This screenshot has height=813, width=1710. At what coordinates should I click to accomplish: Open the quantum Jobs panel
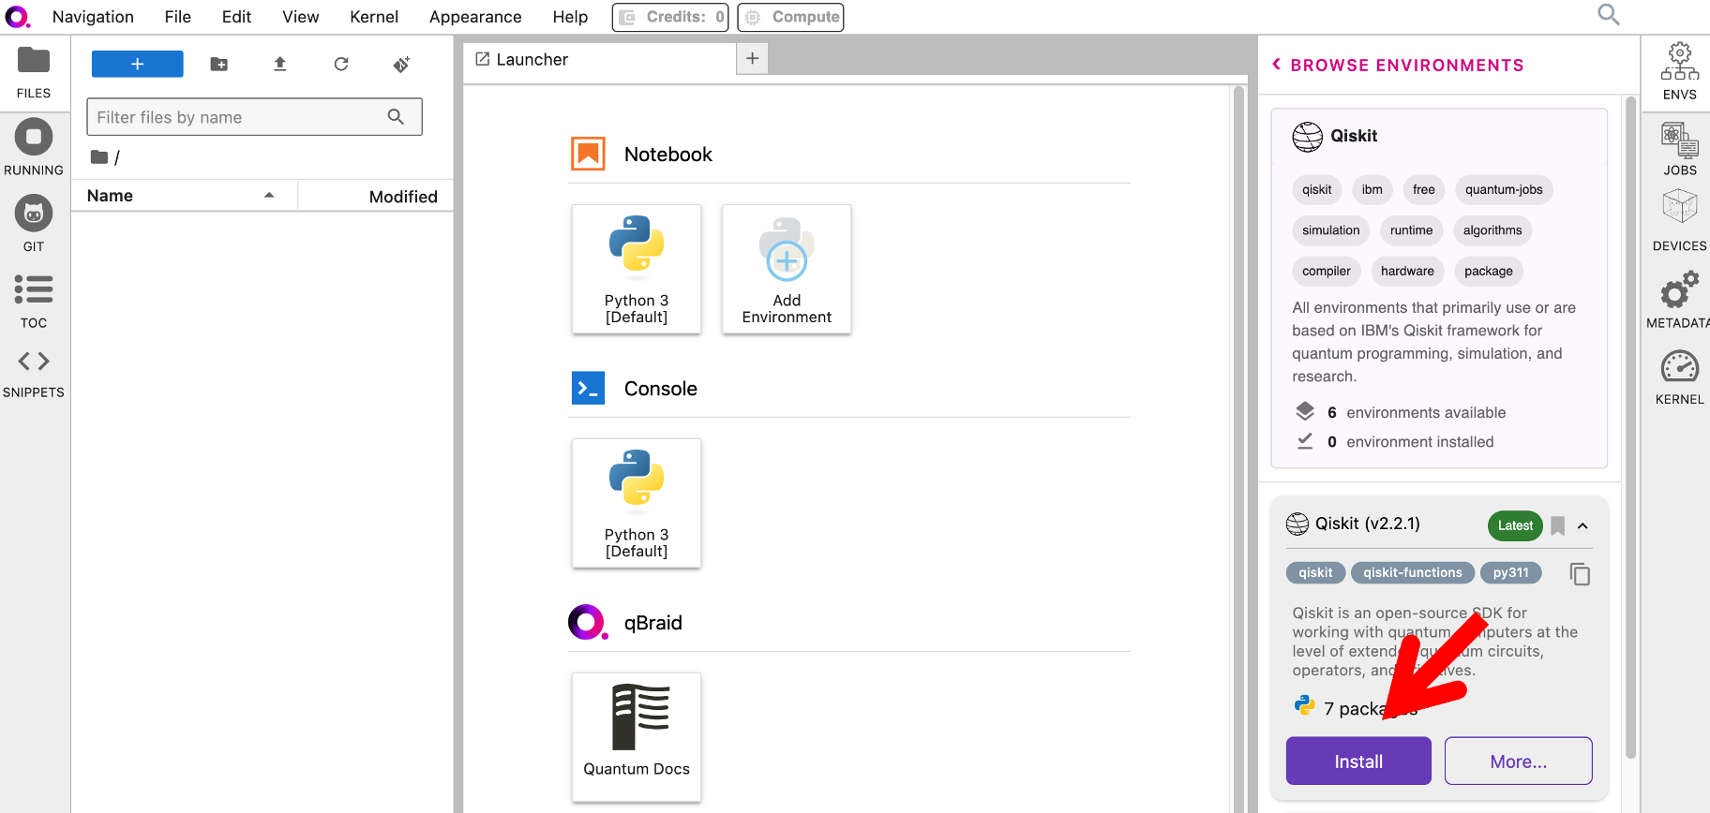tap(1680, 149)
